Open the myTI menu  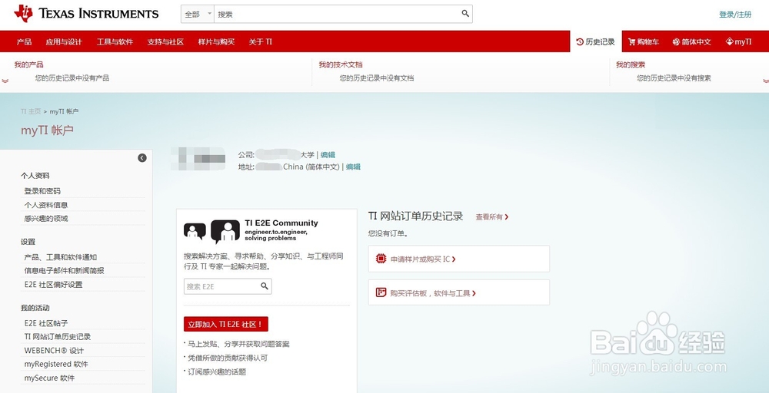pyautogui.click(x=738, y=41)
